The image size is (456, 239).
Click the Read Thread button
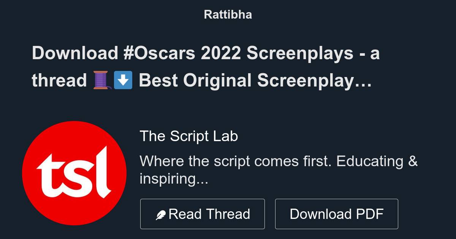(203, 214)
